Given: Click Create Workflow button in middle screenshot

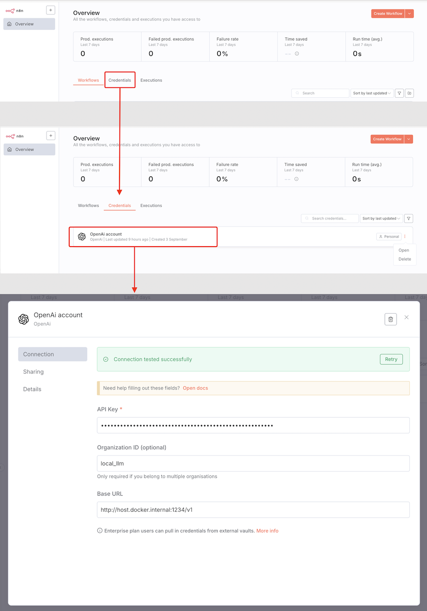Looking at the screenshot, I should coord(387,139).
